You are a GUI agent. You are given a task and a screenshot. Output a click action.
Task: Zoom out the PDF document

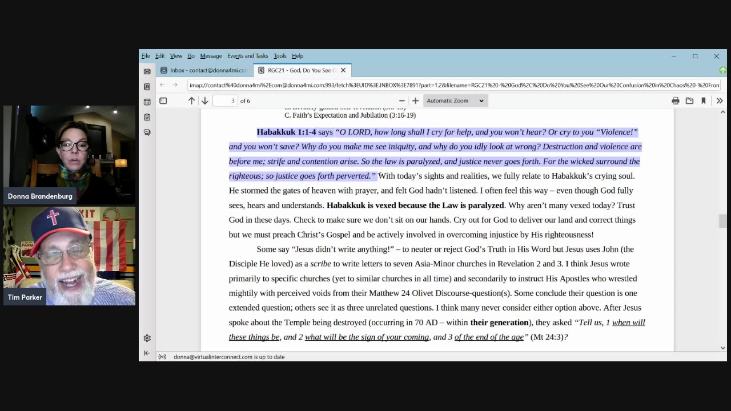point(401,100)
